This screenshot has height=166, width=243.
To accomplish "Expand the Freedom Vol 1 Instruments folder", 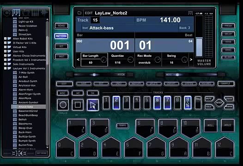I will click(5, 60).
